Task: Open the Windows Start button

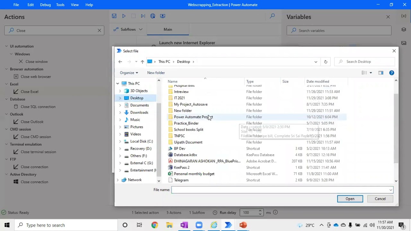Action: tap(7, 225)
